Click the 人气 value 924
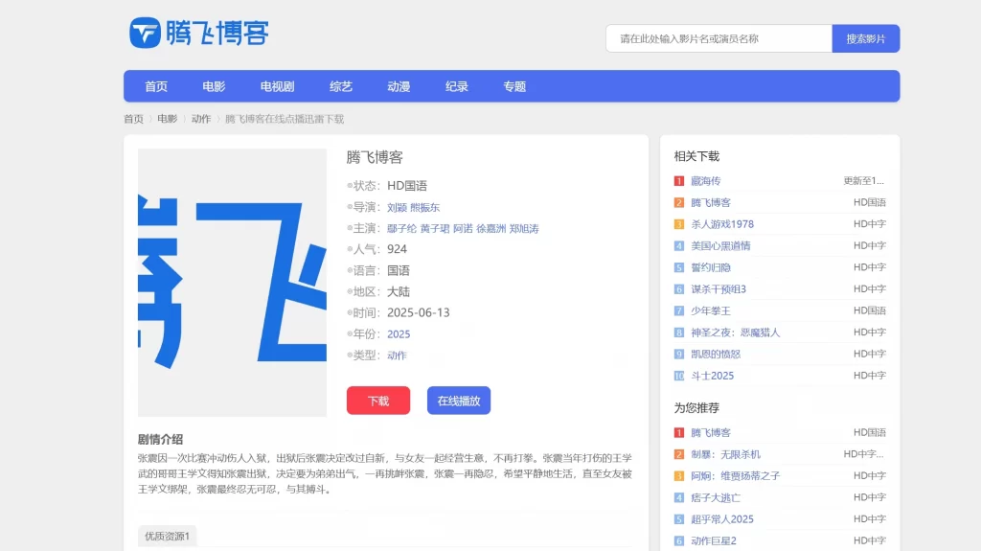This screenshot has height=551, width=981. pyautogui.click(x=397, y=249)
